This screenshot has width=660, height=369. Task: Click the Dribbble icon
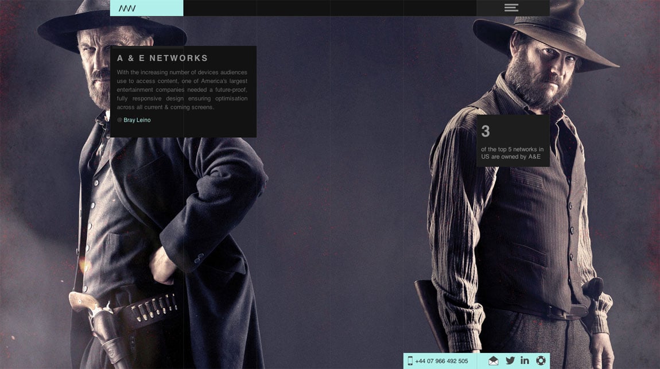pyautogui.click(x=540, y=360)
